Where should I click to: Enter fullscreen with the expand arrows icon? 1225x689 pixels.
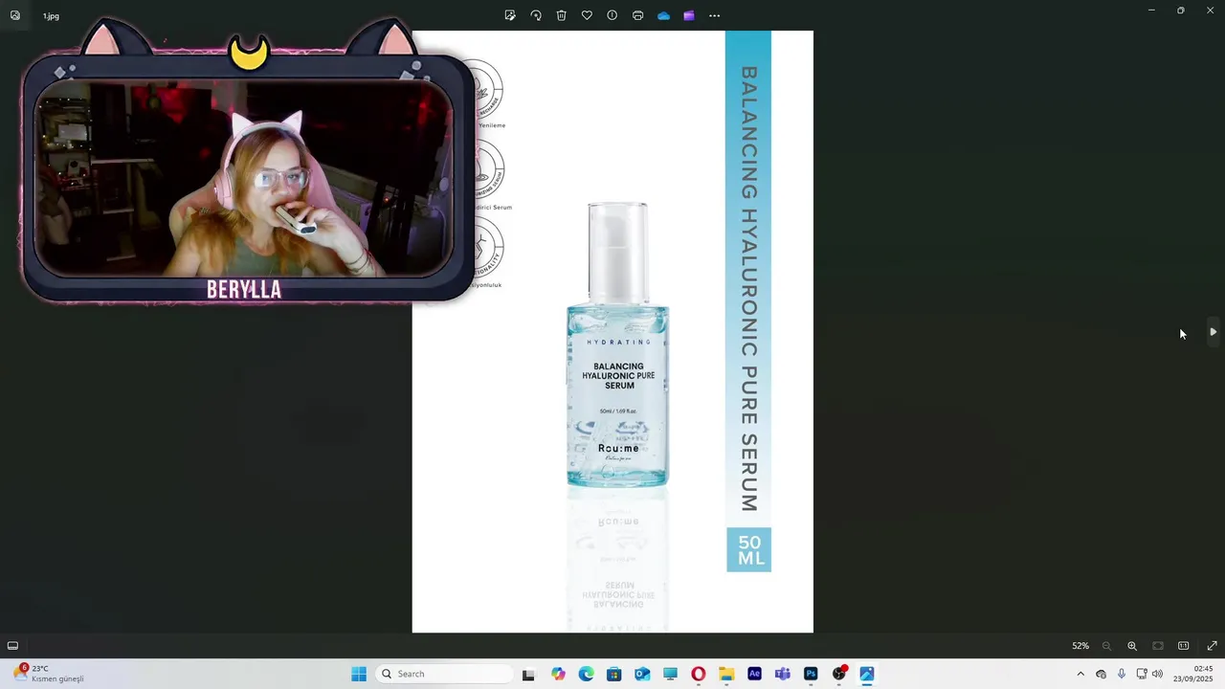pyautogui.click(x=1212, y=646)
